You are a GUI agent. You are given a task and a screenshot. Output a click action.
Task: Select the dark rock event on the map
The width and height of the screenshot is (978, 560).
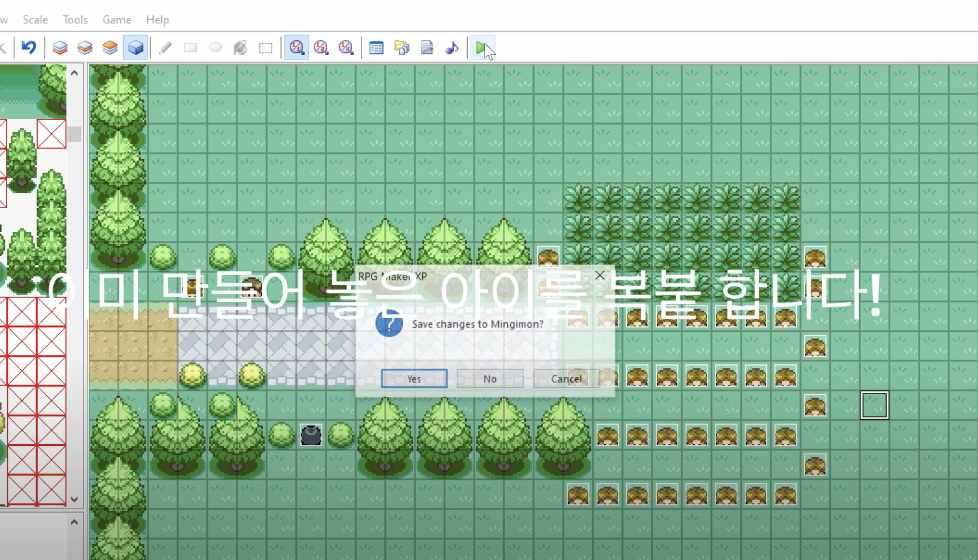pyautogui.click(x=311, y=435)
